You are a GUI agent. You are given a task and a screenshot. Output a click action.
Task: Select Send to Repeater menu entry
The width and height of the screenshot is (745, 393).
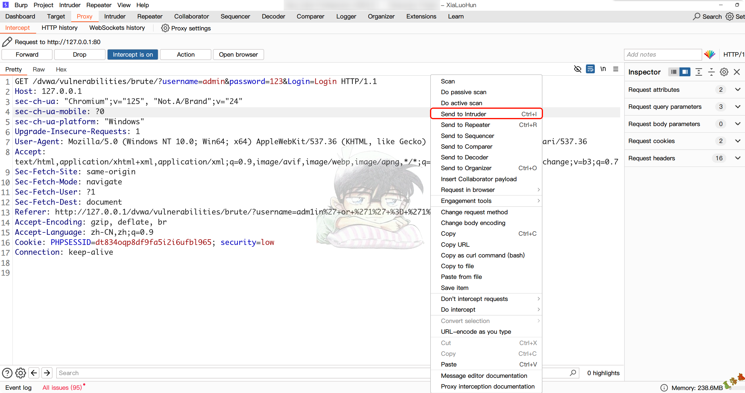coord(486,125)
